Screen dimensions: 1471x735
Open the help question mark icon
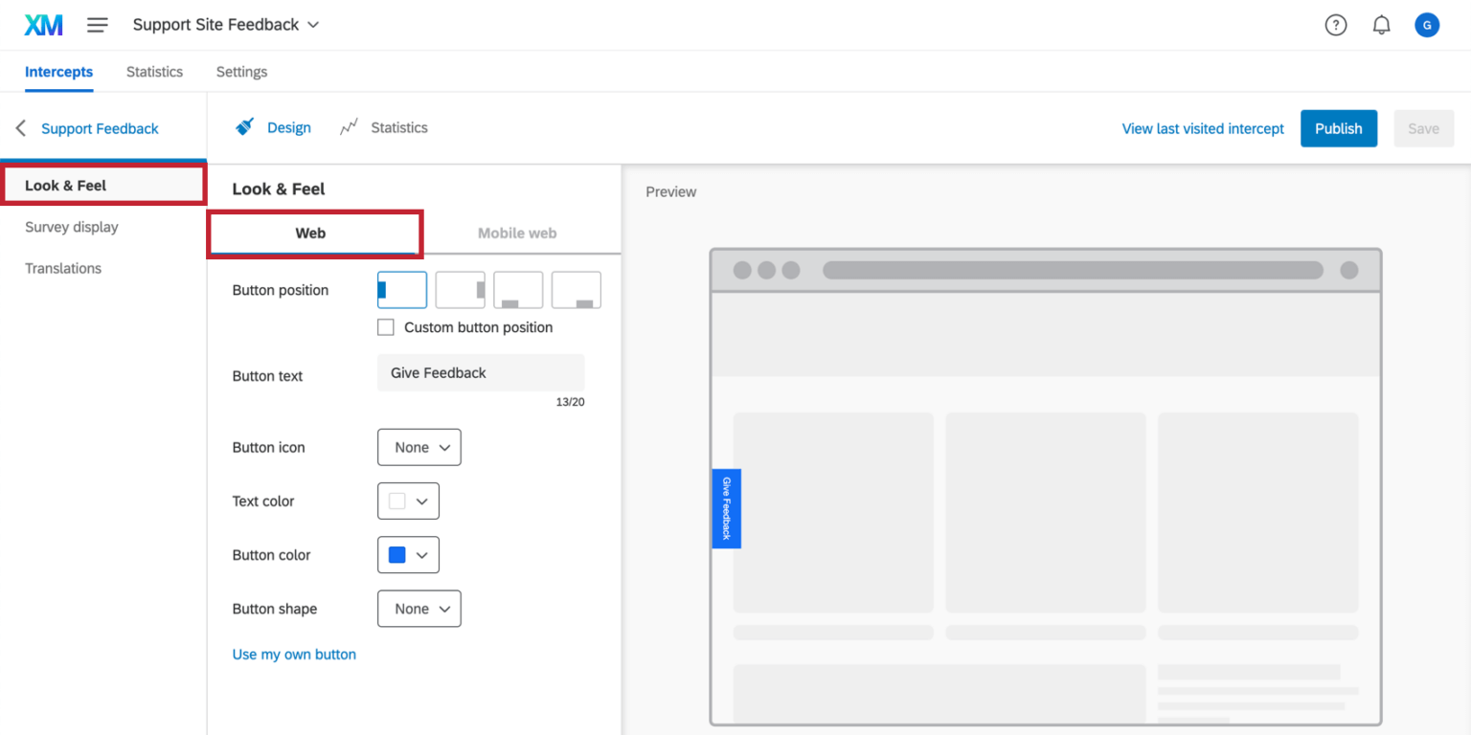pos(1335,25)
